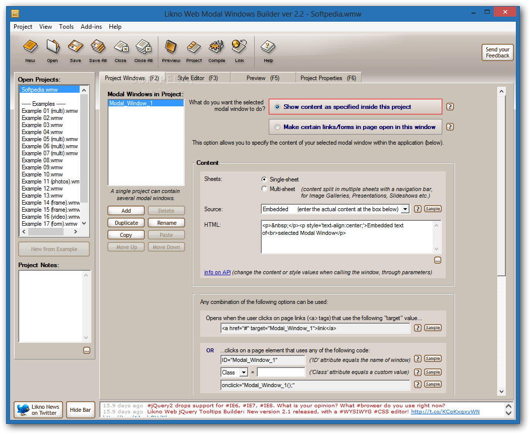Select Show content as specified inside this project
This screenshot has height=434, width=530.
(x=355, y=107)
